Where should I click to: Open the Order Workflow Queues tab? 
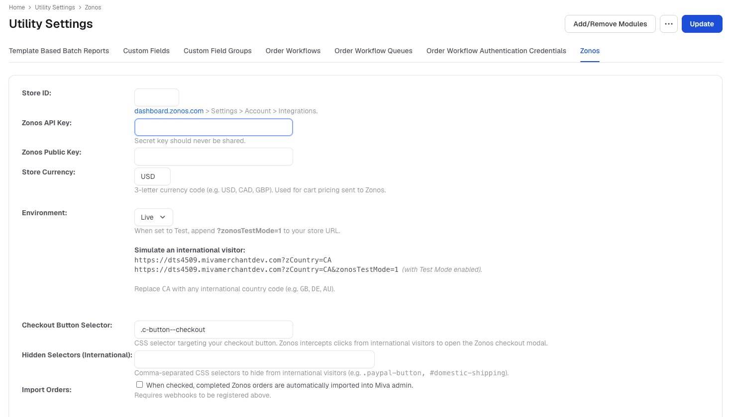coord(373,51)
